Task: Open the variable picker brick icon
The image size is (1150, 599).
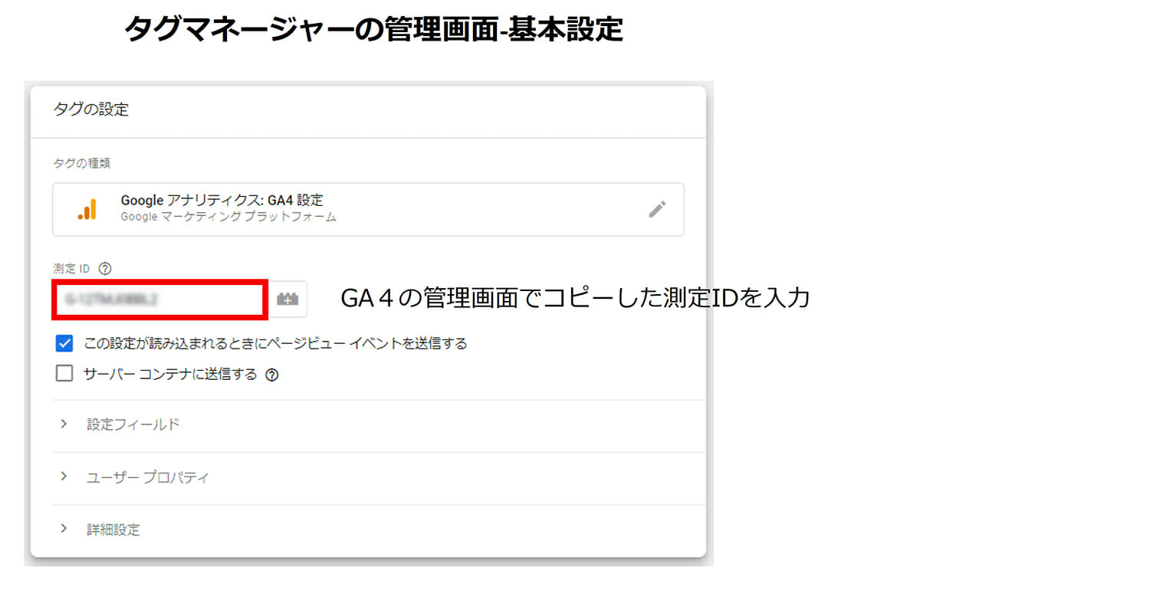Action: pos(287,299)
